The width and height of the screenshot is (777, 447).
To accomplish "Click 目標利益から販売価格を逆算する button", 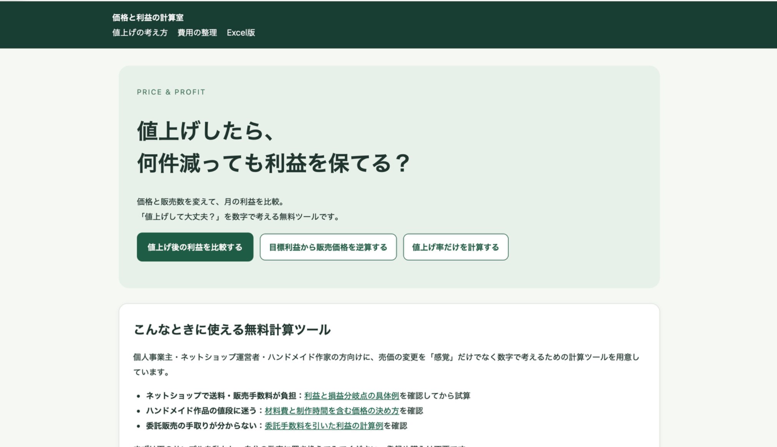I will click(x=328, y=247).
